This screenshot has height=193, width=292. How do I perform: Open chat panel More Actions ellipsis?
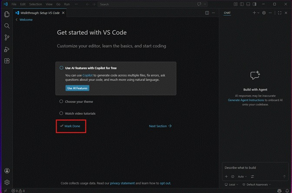click(x=270, y=13)
